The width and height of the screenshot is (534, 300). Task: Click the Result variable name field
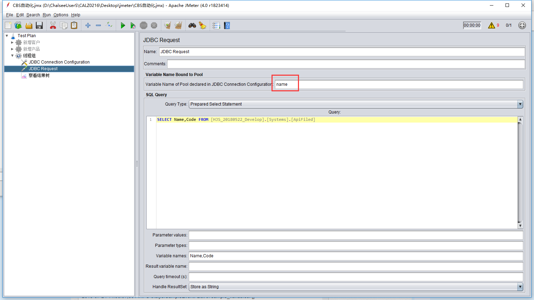(356, 266)
